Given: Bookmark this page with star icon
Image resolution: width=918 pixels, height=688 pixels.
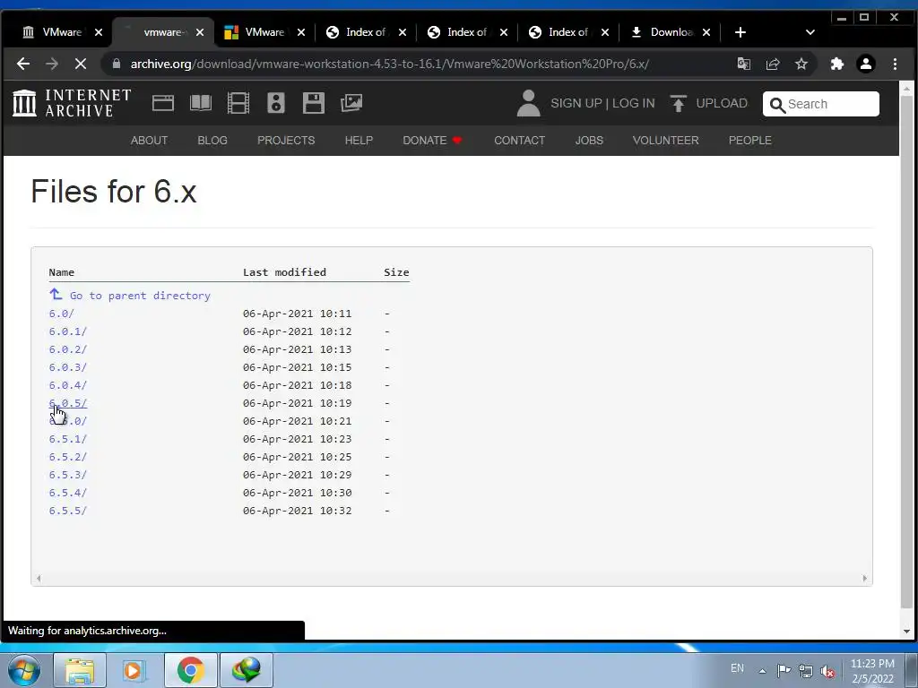Looking at the screenshot, I should pos(801,64).
